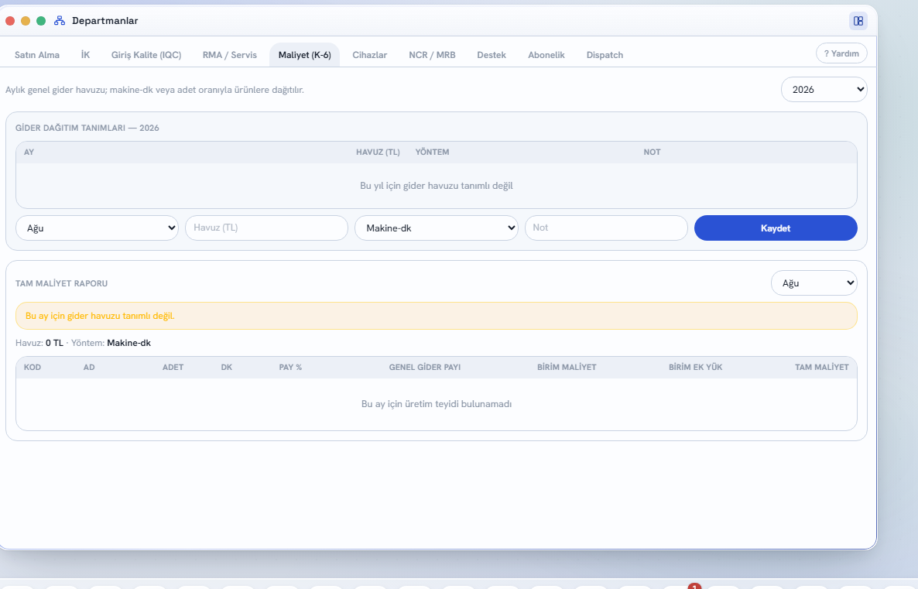Click the yellow "Bu ay için gider havuzu" warning
The height and width of the screenshot is (589, 918).
[x=437, y=316]
